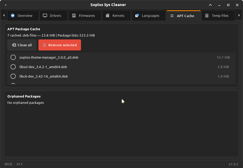Image resolution: width=243 pixels, height=168 pixels.
Task: Click the No orphaned packages message
Action: click(x=26, y=103)
